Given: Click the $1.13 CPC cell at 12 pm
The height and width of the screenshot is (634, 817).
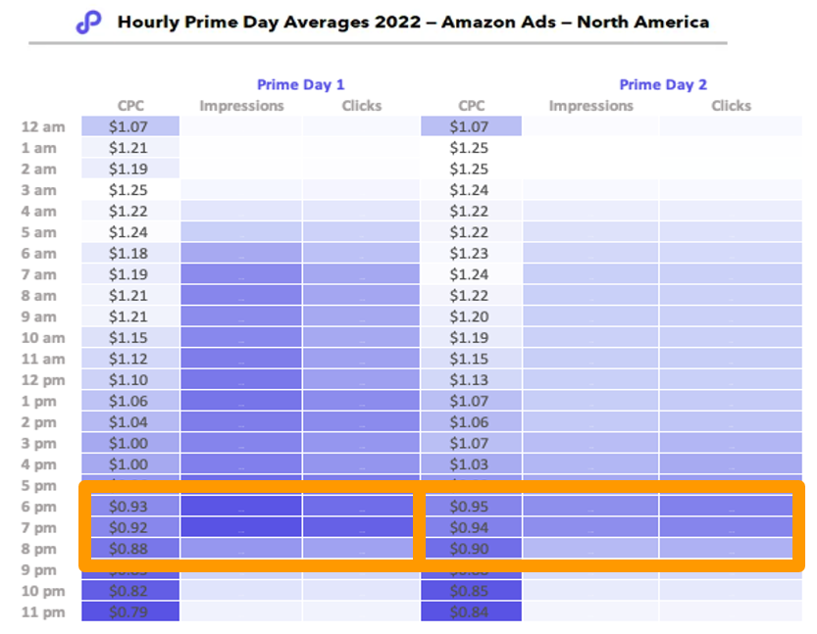Looking at the screenshot, I should 471,380.
